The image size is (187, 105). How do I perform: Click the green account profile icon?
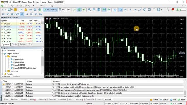(x=178, y=10)
